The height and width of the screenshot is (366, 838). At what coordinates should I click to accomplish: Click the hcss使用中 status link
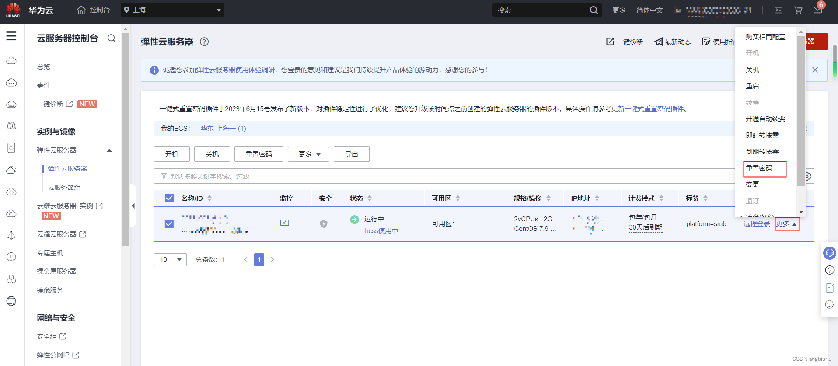381,230
